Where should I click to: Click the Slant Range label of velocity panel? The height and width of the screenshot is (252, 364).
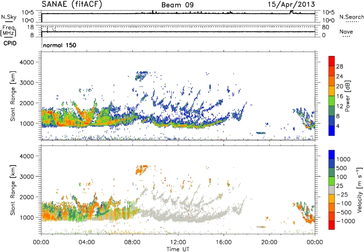tap(13, 190)
